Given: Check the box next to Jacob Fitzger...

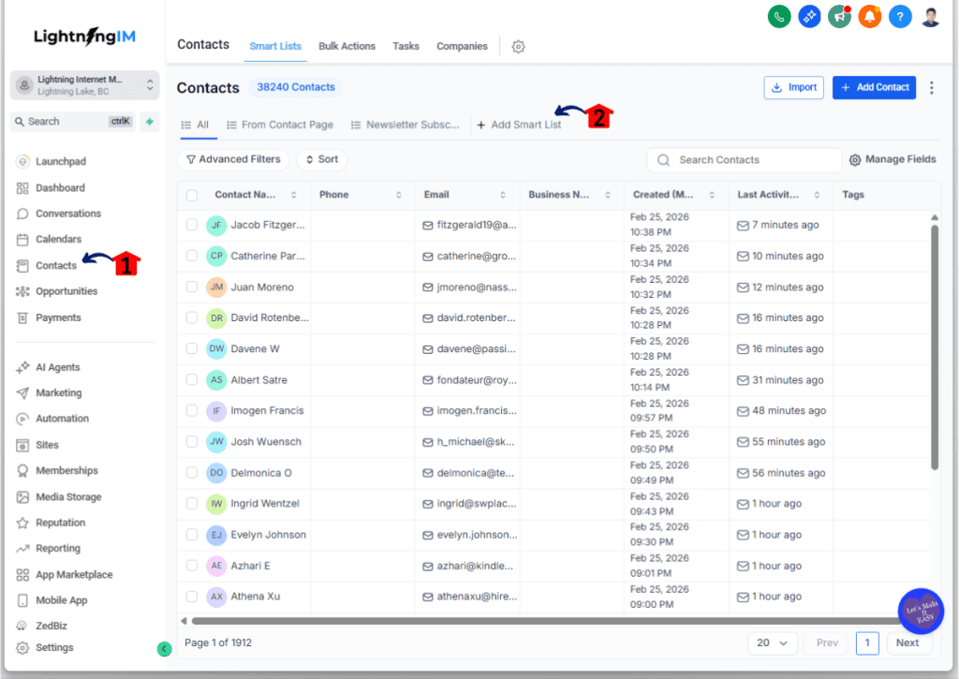Looking at the screenshot, I should pos(192,225).
